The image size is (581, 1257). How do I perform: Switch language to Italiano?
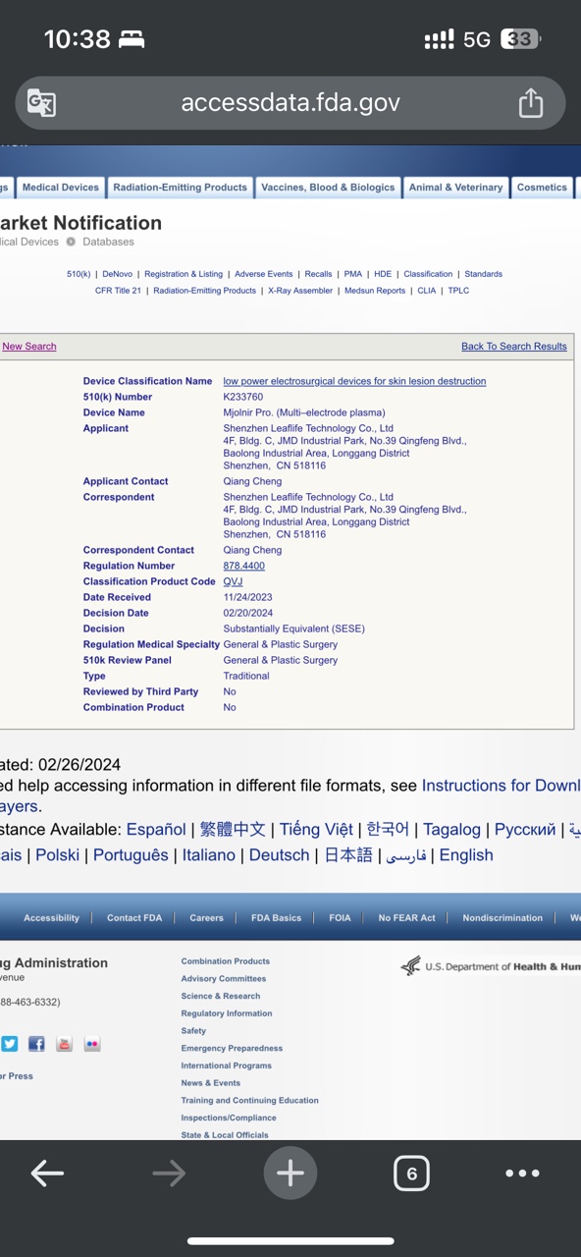tap(209, 855)
